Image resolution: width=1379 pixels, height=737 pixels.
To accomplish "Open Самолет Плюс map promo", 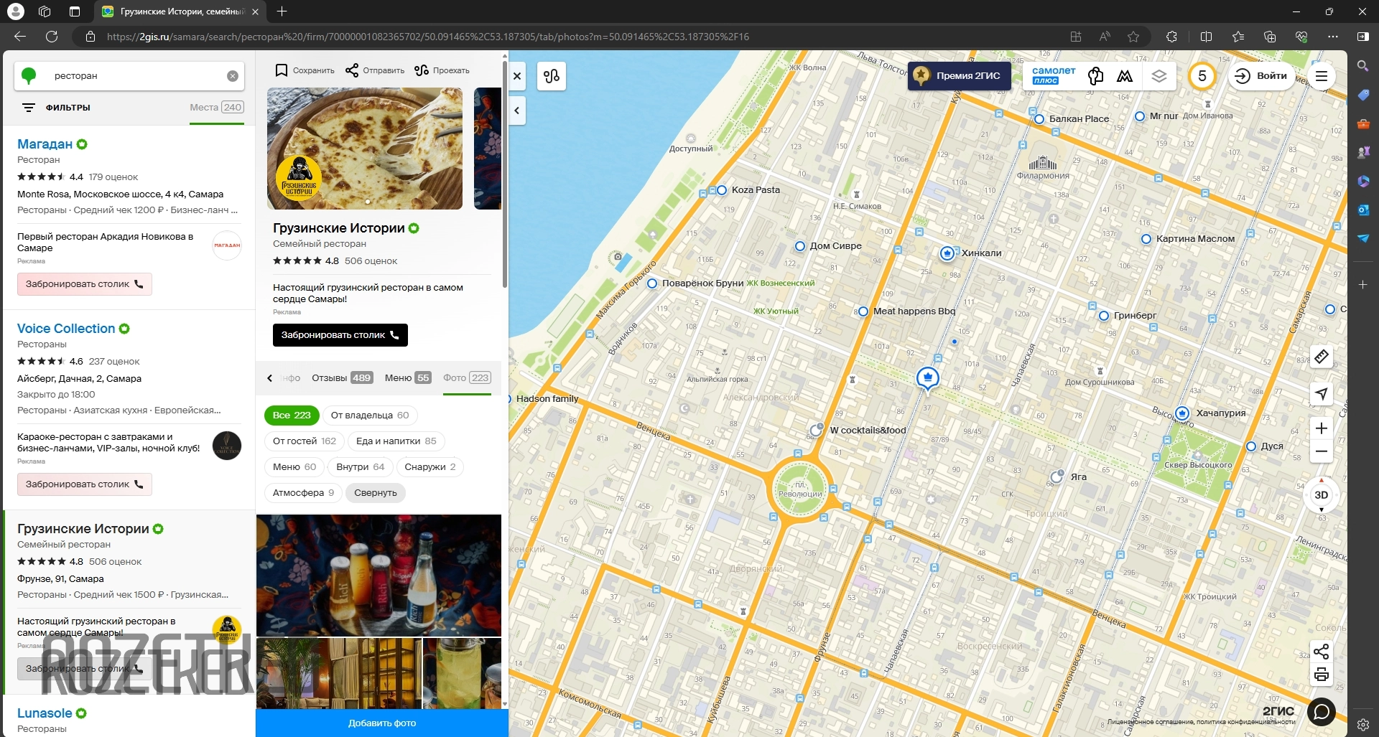I will click(1054, 76).
